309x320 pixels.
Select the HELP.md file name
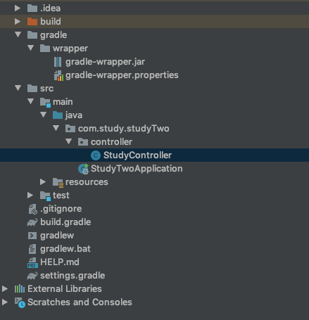[60, 262]
